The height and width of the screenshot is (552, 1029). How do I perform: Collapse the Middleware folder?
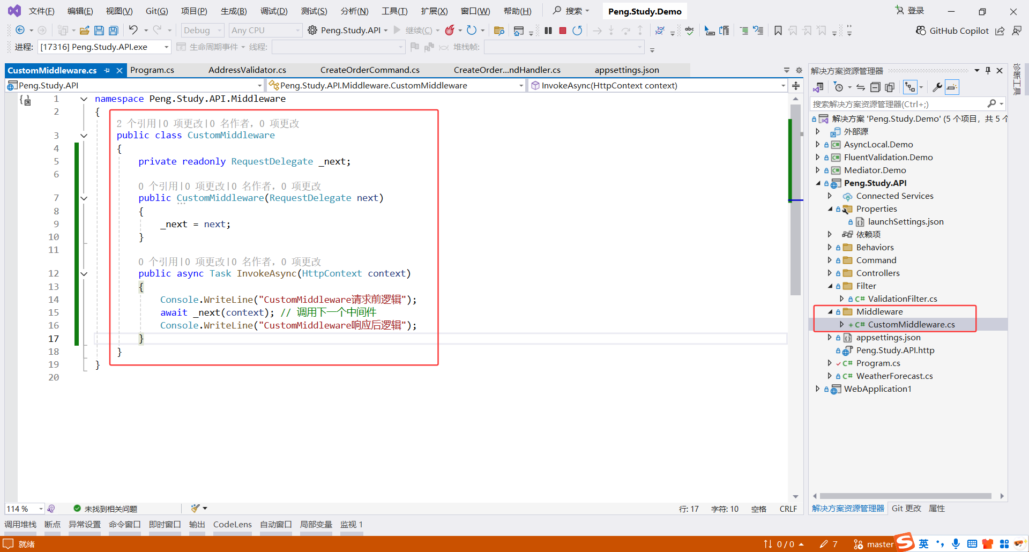830,311
